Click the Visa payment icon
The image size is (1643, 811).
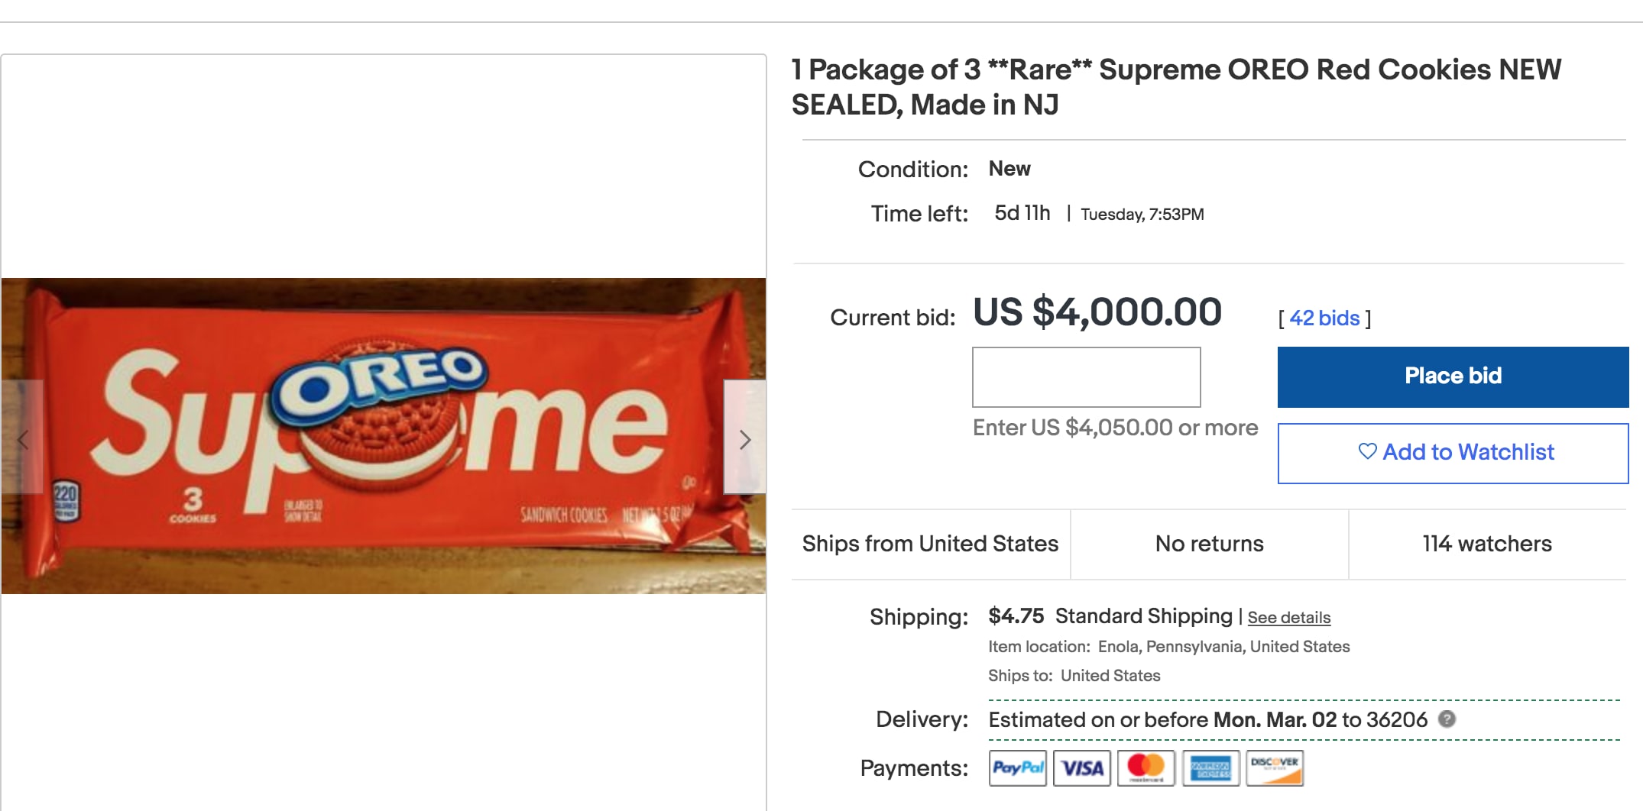pyautogui.click(x=1081, y=767)
